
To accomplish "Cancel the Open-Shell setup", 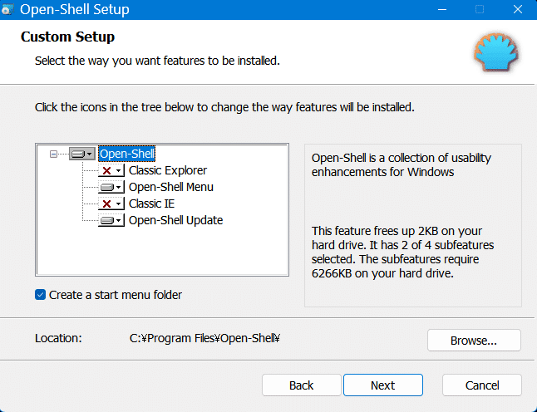I will point(482,385).
